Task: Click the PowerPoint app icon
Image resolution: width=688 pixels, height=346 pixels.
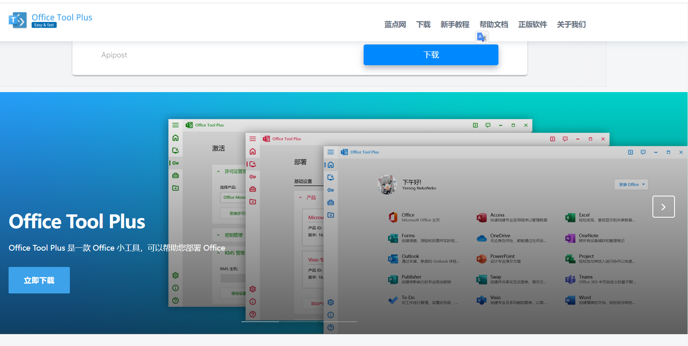Action: (x=482, y=259)
